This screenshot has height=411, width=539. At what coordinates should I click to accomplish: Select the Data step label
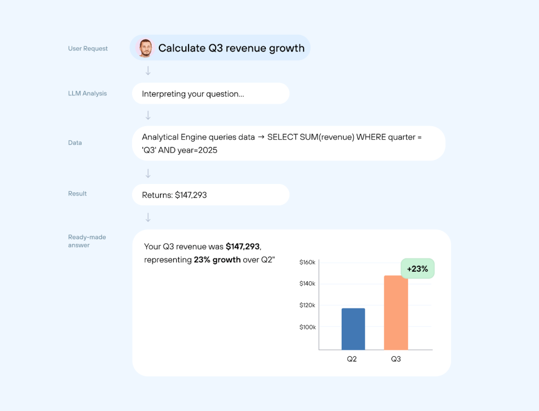[75, 143]
